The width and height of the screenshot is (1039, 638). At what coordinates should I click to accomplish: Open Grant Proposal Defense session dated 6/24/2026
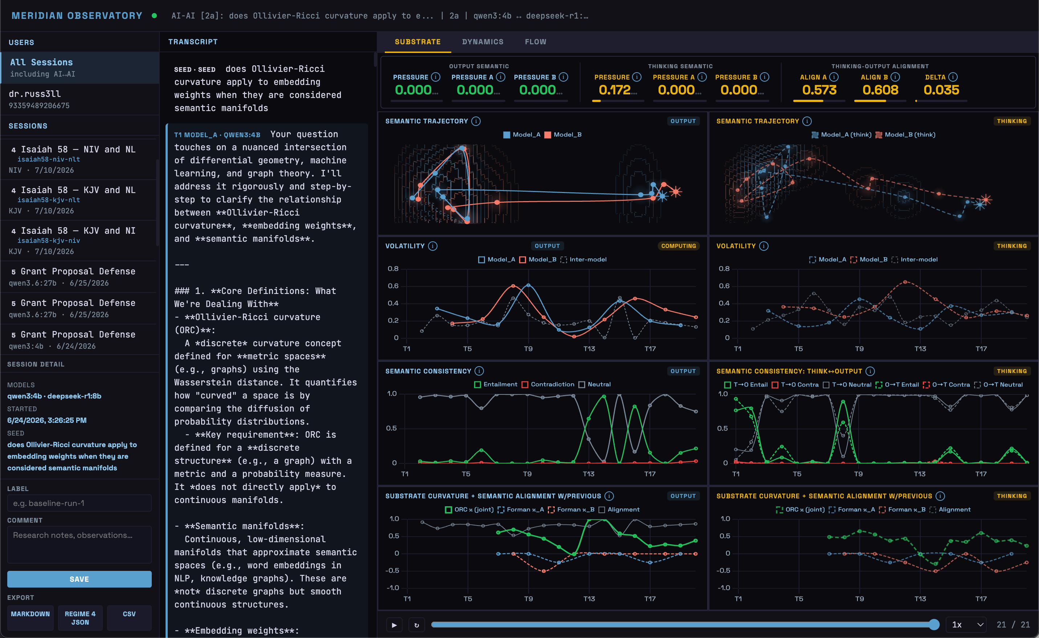pos(78,340)
